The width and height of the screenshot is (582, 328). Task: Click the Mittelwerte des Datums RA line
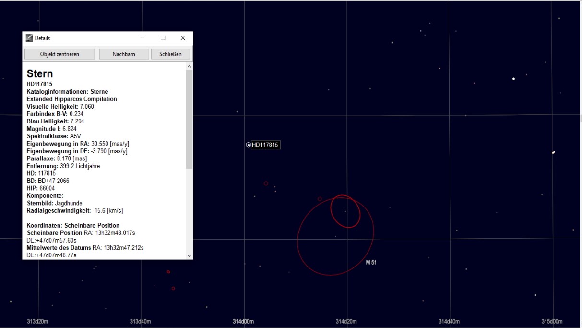(x=85, y=248)
